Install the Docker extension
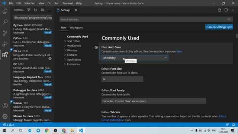 pyautogui.click(x=48, y=111)
